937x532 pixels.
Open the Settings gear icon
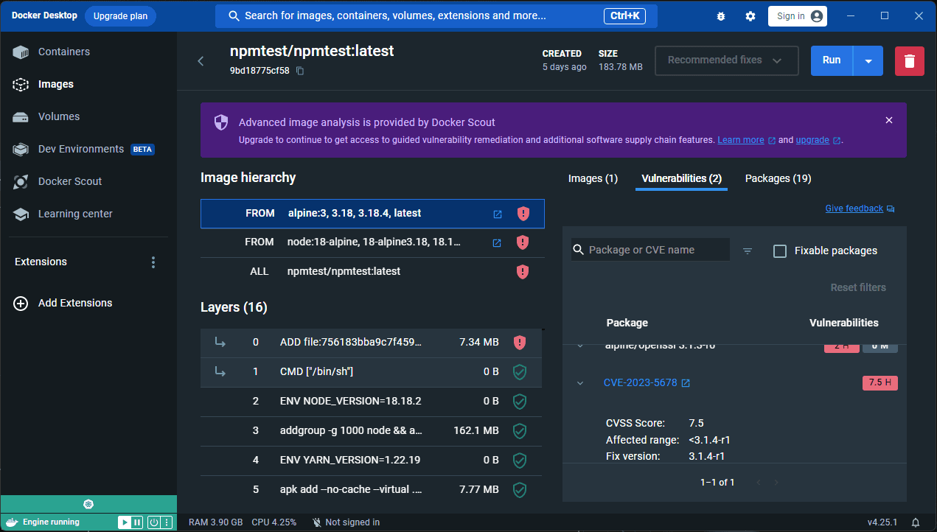click(750, 16)
